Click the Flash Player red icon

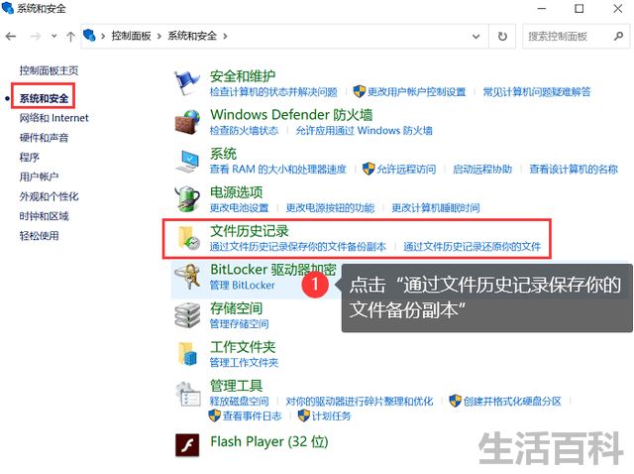coord(187,445)
